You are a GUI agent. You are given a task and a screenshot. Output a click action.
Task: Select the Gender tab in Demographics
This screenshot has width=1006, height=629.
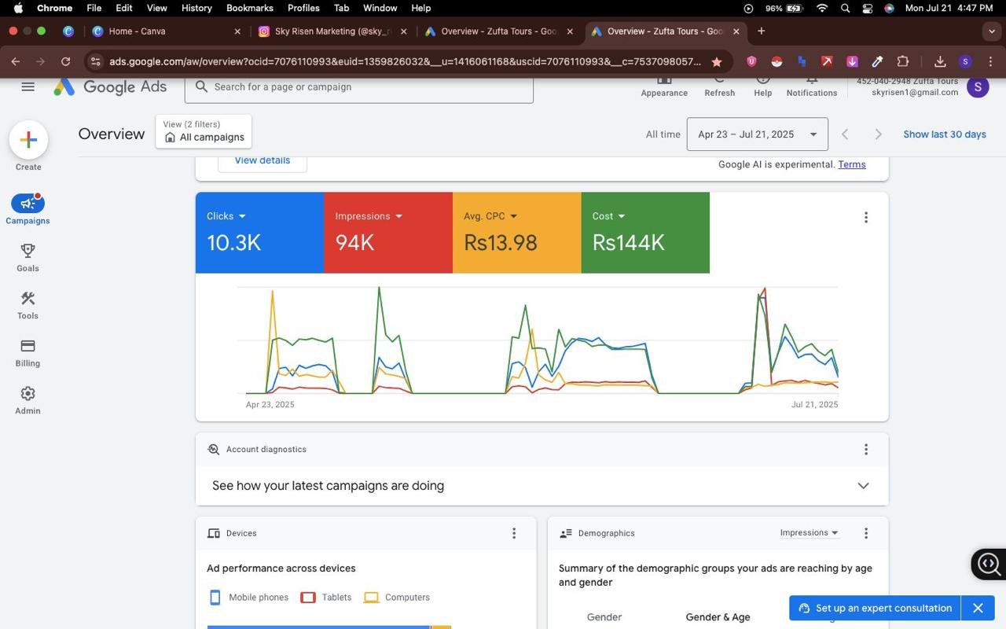(604, 617)
